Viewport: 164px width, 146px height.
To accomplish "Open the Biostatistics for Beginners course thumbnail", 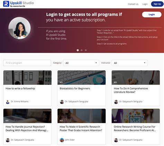I will coord(82,77).
